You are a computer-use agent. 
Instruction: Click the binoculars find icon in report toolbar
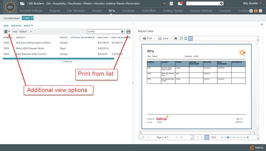click(176, 38)
